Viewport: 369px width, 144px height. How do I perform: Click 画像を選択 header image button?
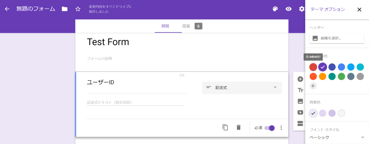pyautogui.click(x=337, y=38)
